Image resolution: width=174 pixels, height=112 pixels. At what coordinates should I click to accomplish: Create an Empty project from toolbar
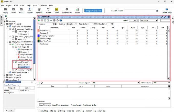(x=5, y=11)
